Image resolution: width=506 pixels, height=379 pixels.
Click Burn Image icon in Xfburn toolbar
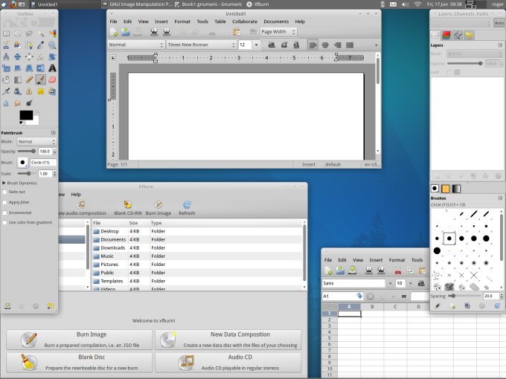pos(158,204)
